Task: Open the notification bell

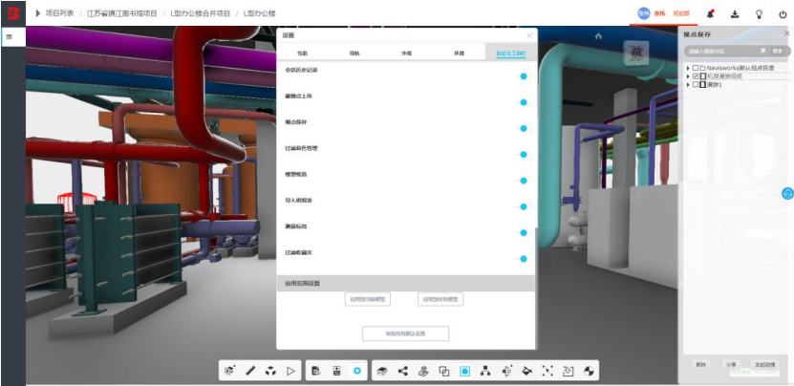Action: tap(711, 13)
